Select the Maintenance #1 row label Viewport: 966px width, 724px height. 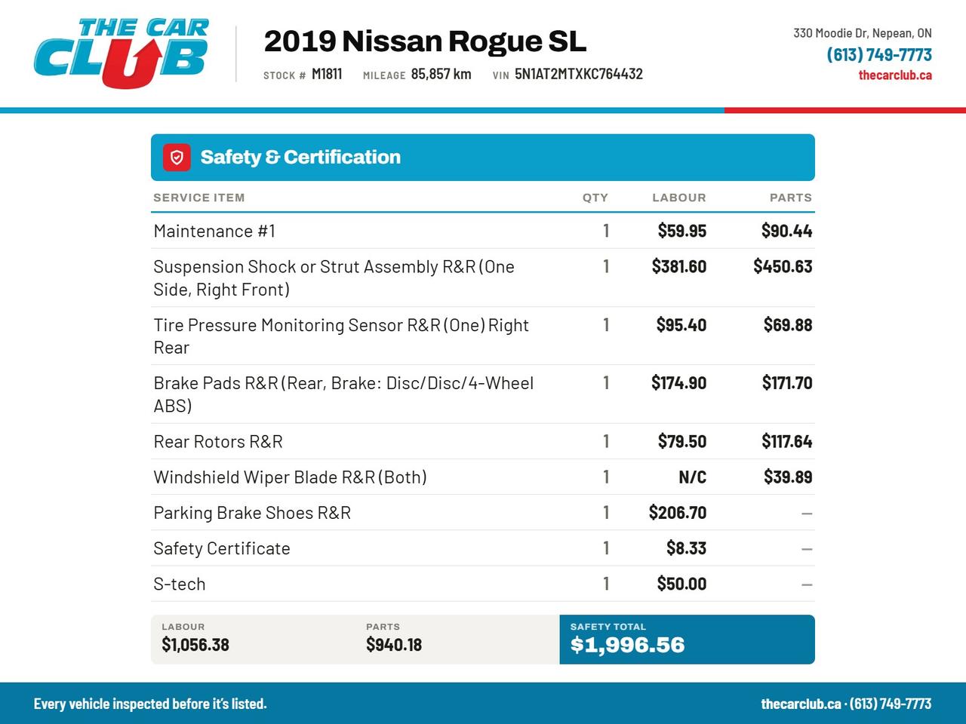[214, 231]
